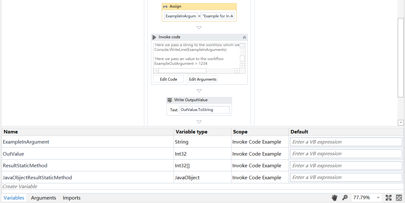
Task: Click the Invoke code play arrow icon
Action: click(154, 37)
